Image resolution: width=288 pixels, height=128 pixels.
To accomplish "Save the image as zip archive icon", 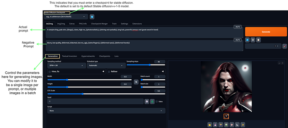I will [220, 125].
